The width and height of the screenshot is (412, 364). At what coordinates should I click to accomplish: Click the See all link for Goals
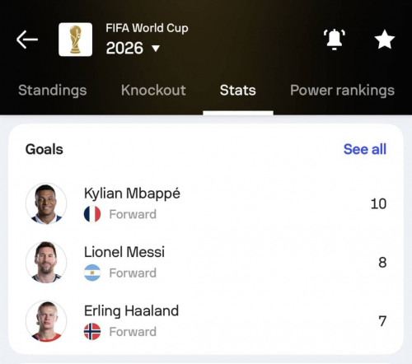coord(365,149)
